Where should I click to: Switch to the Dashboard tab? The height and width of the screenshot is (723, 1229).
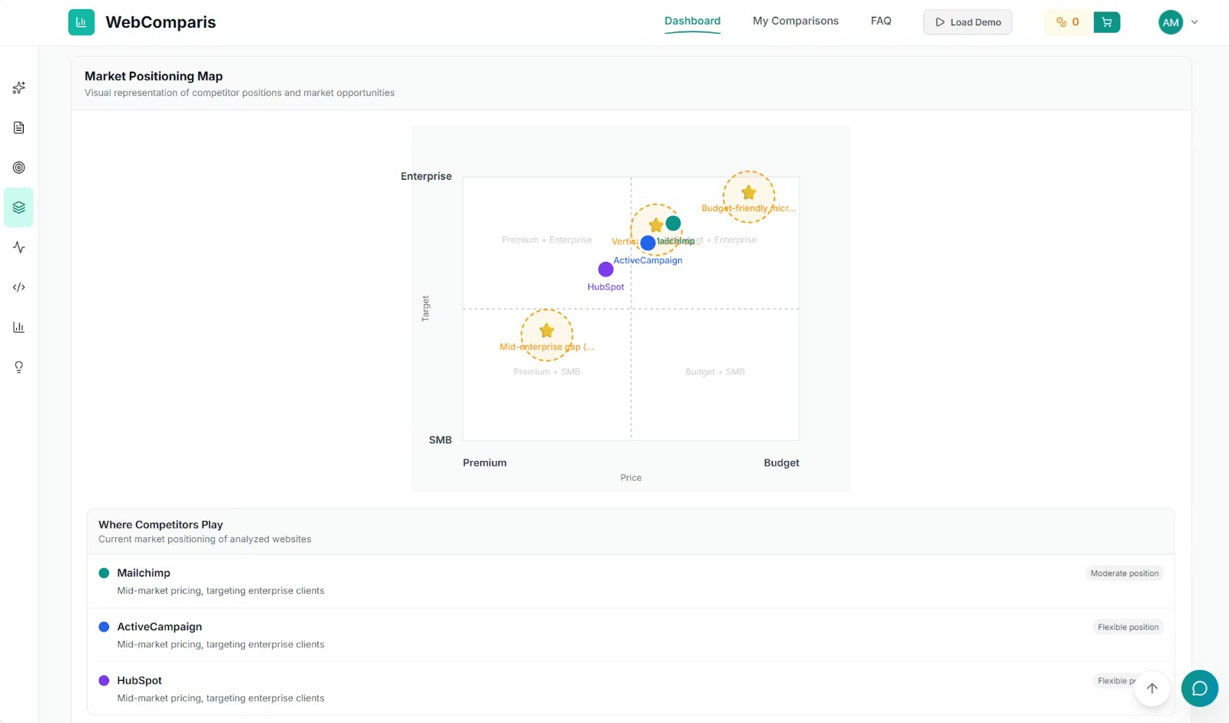[x=692, y=22]
